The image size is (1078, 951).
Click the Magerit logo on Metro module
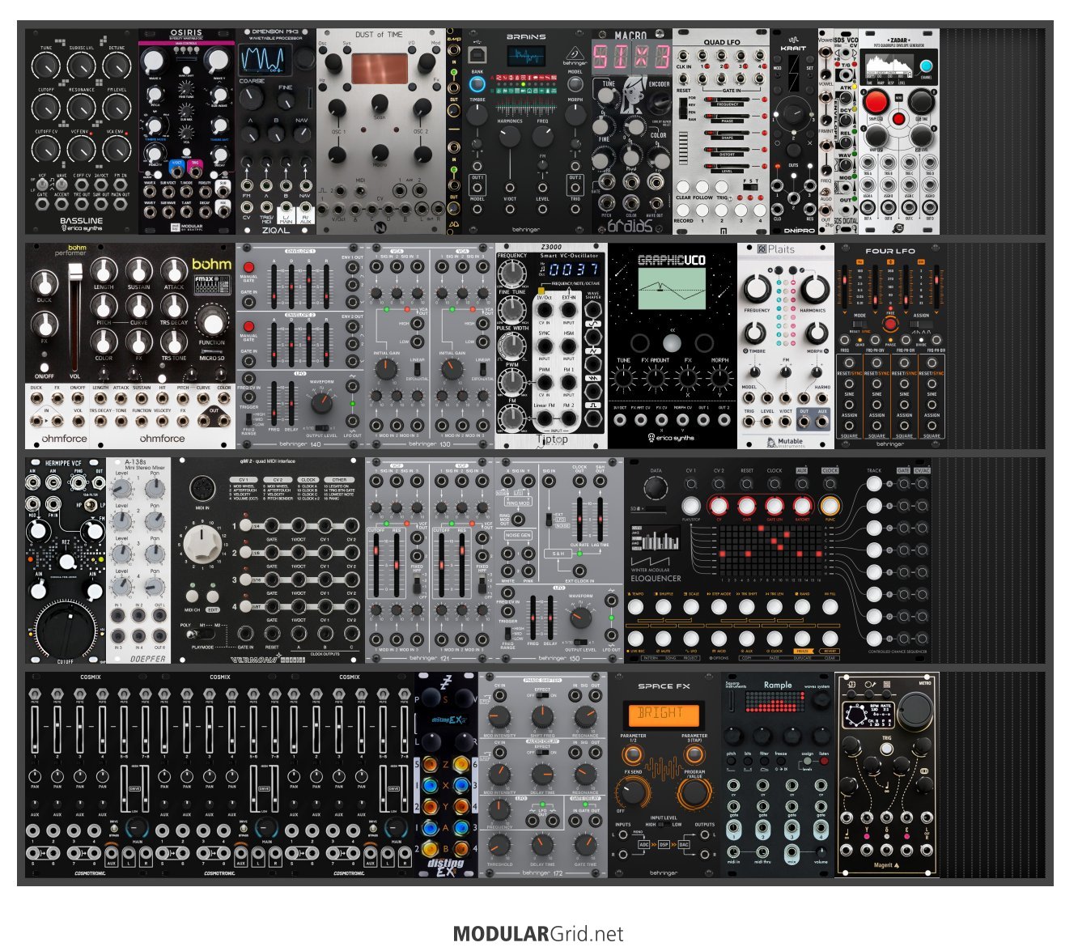tap(887, 864)
